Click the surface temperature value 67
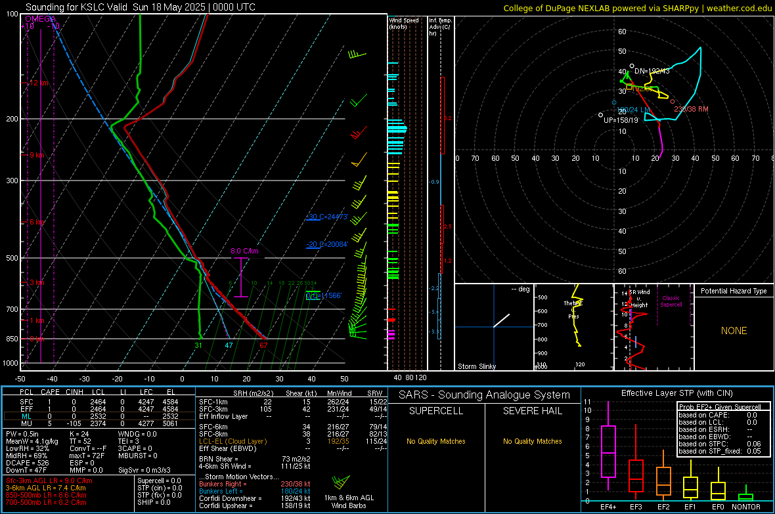This screenshot has height=514, width=775. 263,345
